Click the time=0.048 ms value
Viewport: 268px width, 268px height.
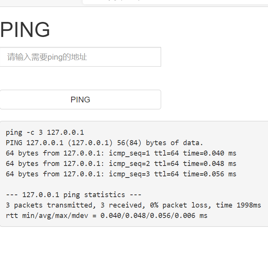click(210, 164)
